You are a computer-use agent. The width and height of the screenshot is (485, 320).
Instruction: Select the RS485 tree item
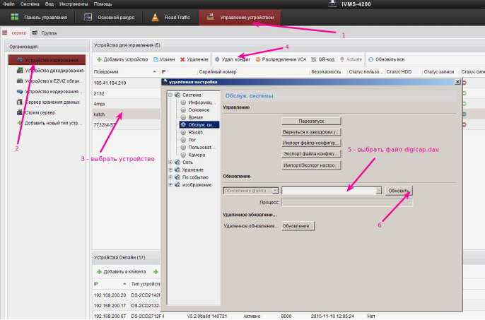tap(195, 132)
